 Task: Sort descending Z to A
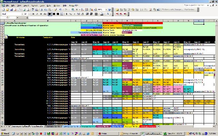coord(87,10)
